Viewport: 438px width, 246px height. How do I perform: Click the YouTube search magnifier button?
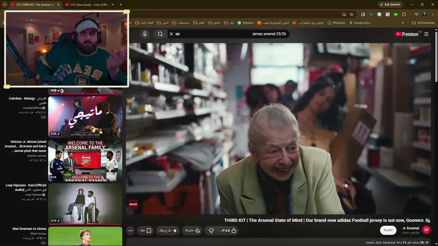point(160,34)
